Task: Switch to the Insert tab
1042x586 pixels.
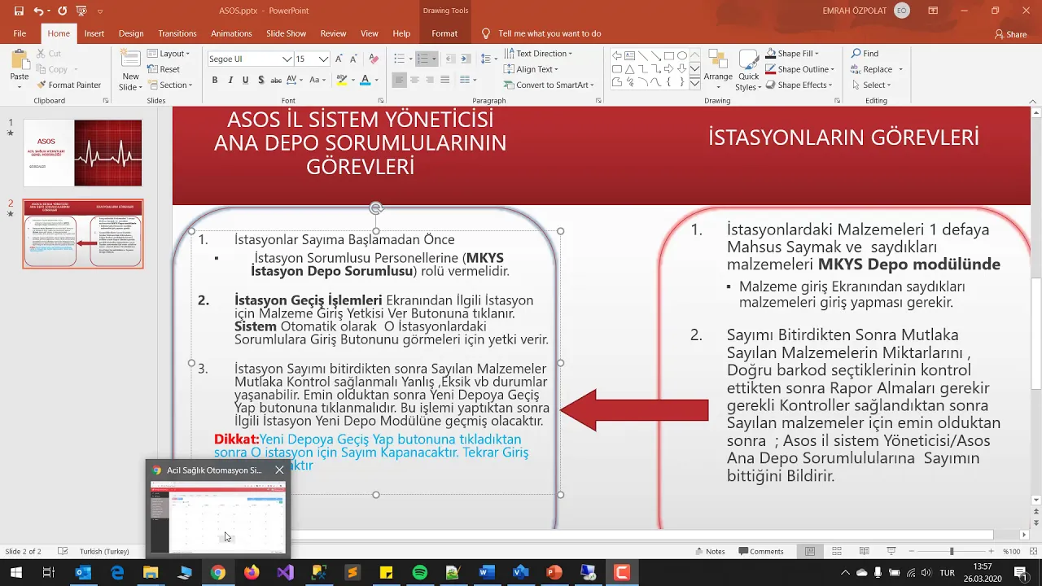Action: [x=94, y=33]
